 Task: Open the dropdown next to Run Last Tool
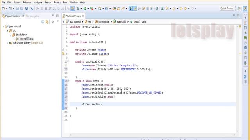(95, 9)
